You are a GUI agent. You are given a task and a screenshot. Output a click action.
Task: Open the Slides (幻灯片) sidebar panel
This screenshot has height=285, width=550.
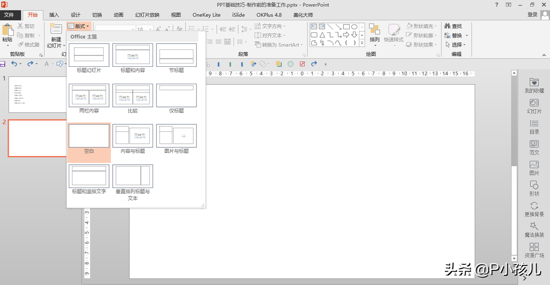click(x=534, y=106)
